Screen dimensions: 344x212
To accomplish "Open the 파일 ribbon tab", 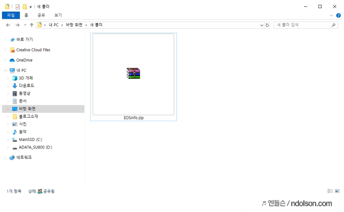I will (11, 15).
